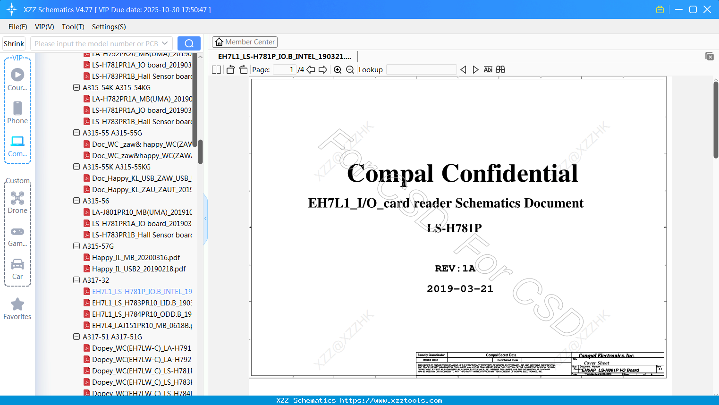This screenshot has width=719, height=405.
Task: Select the EH7L1_LS-H781P_IO.B_INTEL document tab
Action: pyautogui.click(x=285, y=56)
